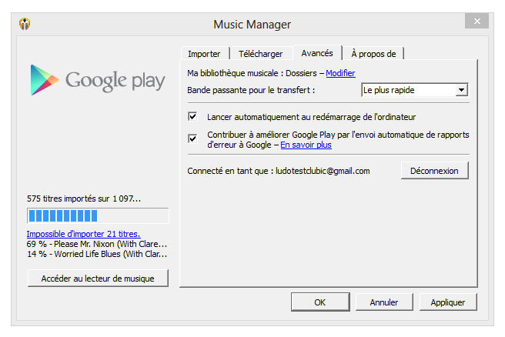
Task: Click the 'Bande passante pour le transfert' label
Action: coord(251,90)
